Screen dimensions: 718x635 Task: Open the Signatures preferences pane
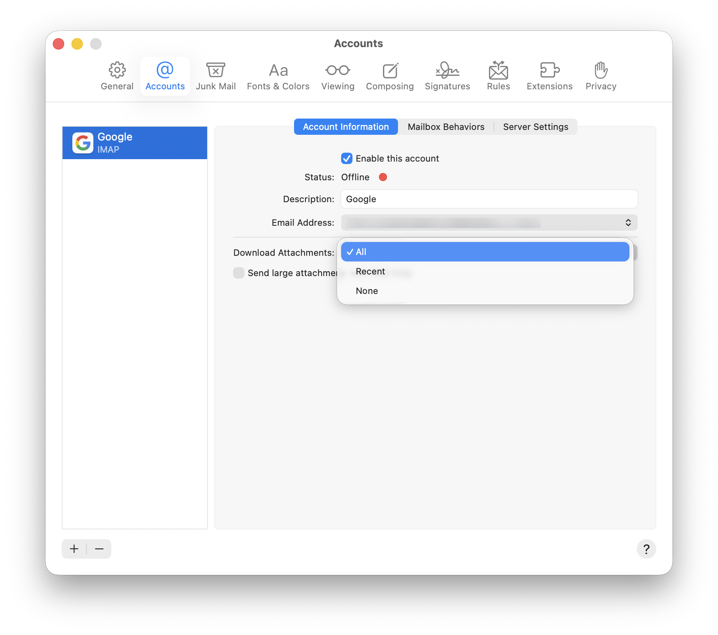pyautogui.click(x=447, y=76)
